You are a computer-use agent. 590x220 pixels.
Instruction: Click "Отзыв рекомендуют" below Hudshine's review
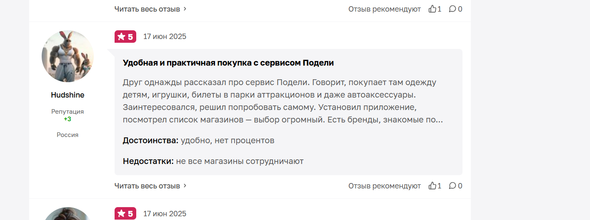coord(384,186)
